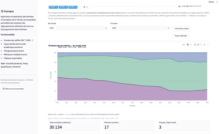Remove the ST-ENV tag

tap(57, 7)
